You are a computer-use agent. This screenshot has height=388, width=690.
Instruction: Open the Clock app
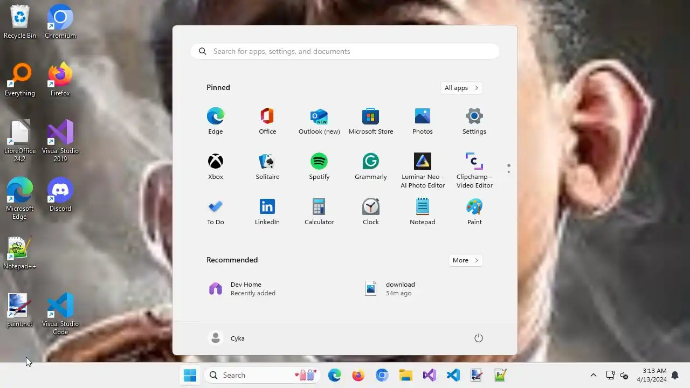(x=371, y=212)
